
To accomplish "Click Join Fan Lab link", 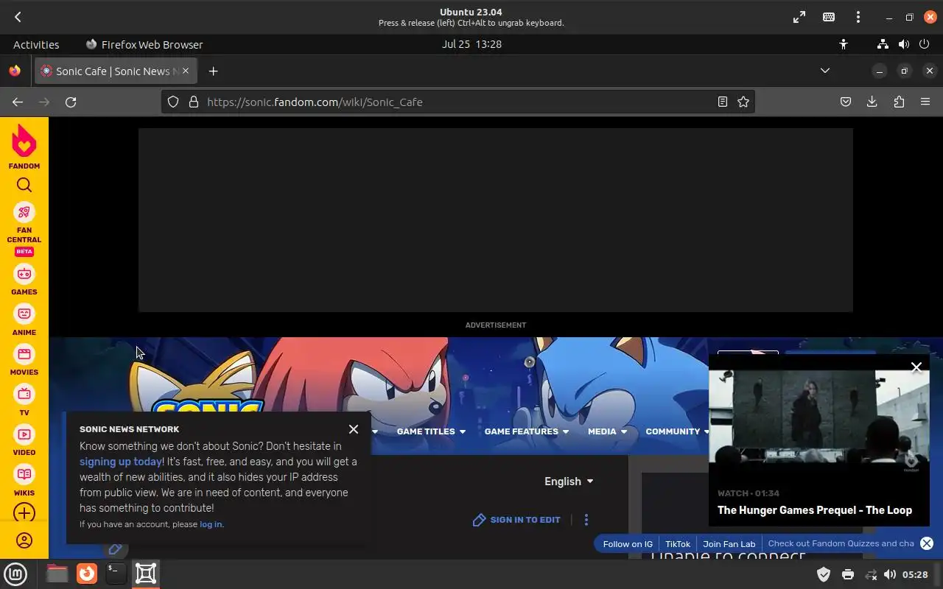I will pyautogui.click(x=729, y=544).
